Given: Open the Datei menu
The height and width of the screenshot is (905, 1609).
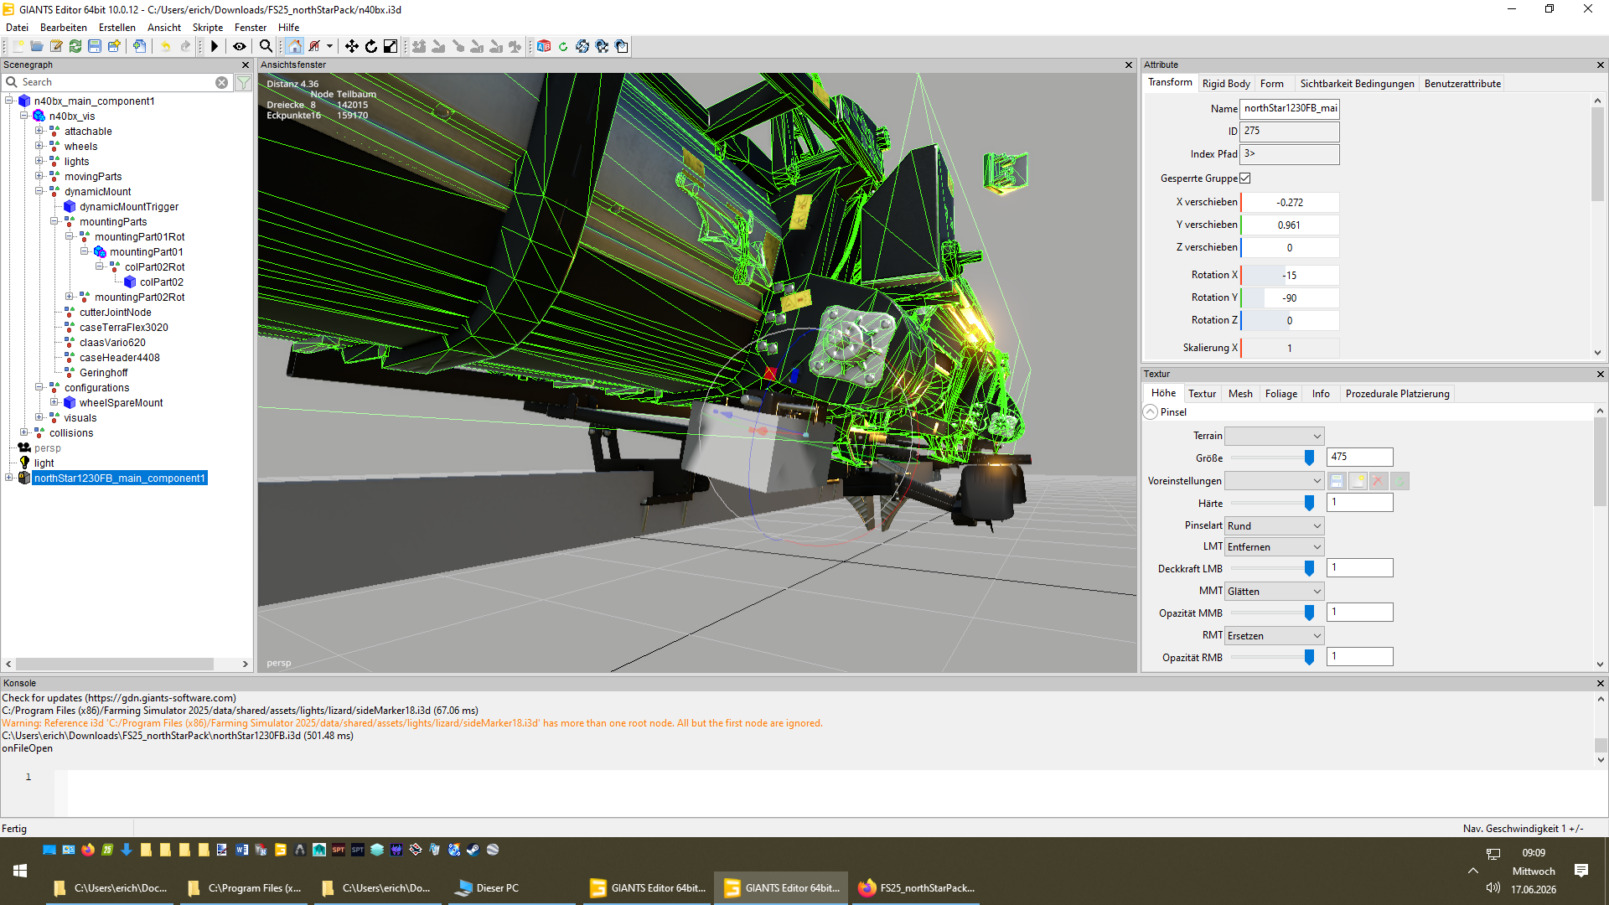Looking at the screenshot, I should pyautogui.click(x=17, y=28).
